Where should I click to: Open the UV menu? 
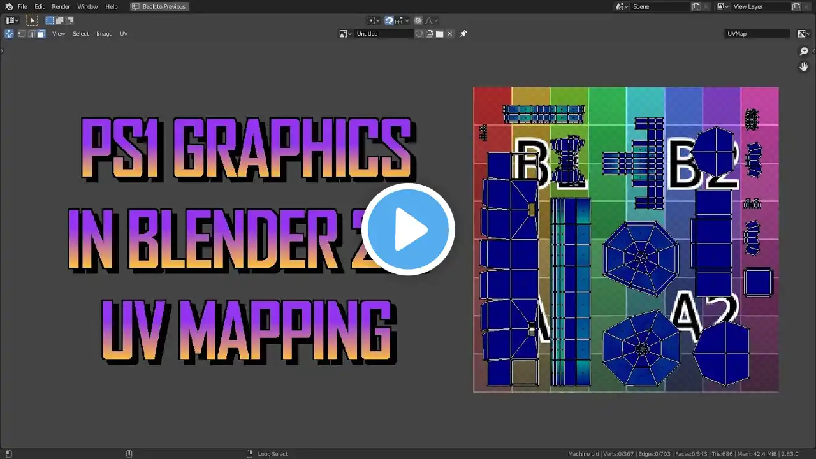pyautogui.click(x=124, y=34)
